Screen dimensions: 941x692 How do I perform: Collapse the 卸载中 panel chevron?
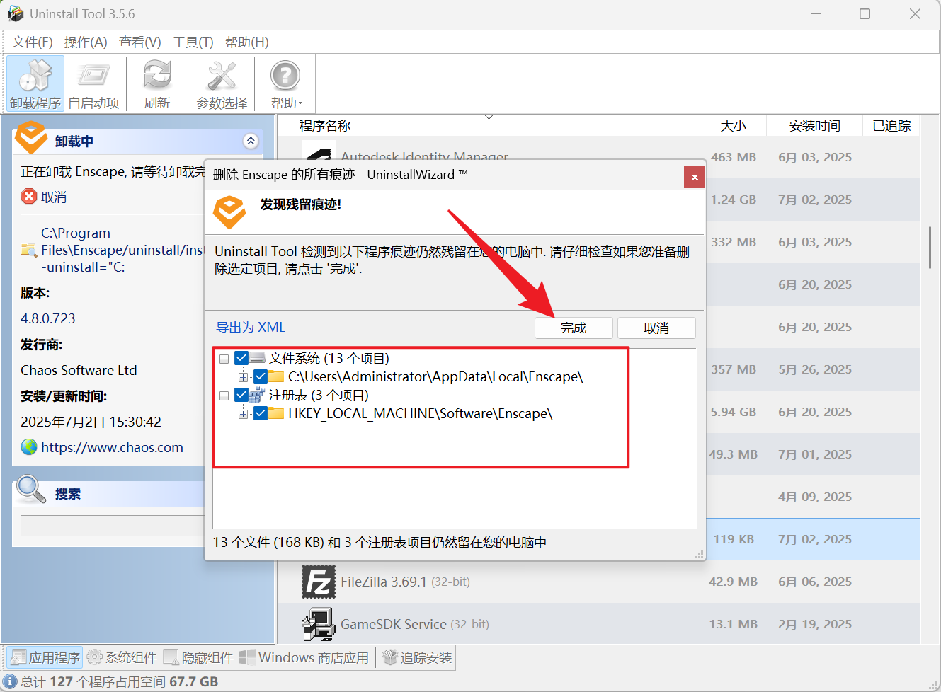pyautogui.click(x=251, y=141)
